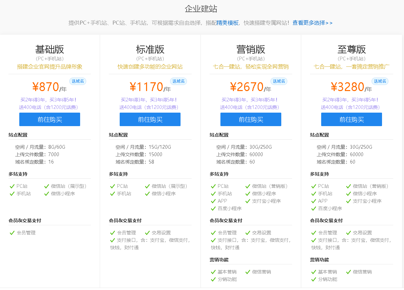Viewport: 404px width, 290px height.
Task: Tap the 送域名 badge beside ¥3280
Action: (x=380, y=81)
